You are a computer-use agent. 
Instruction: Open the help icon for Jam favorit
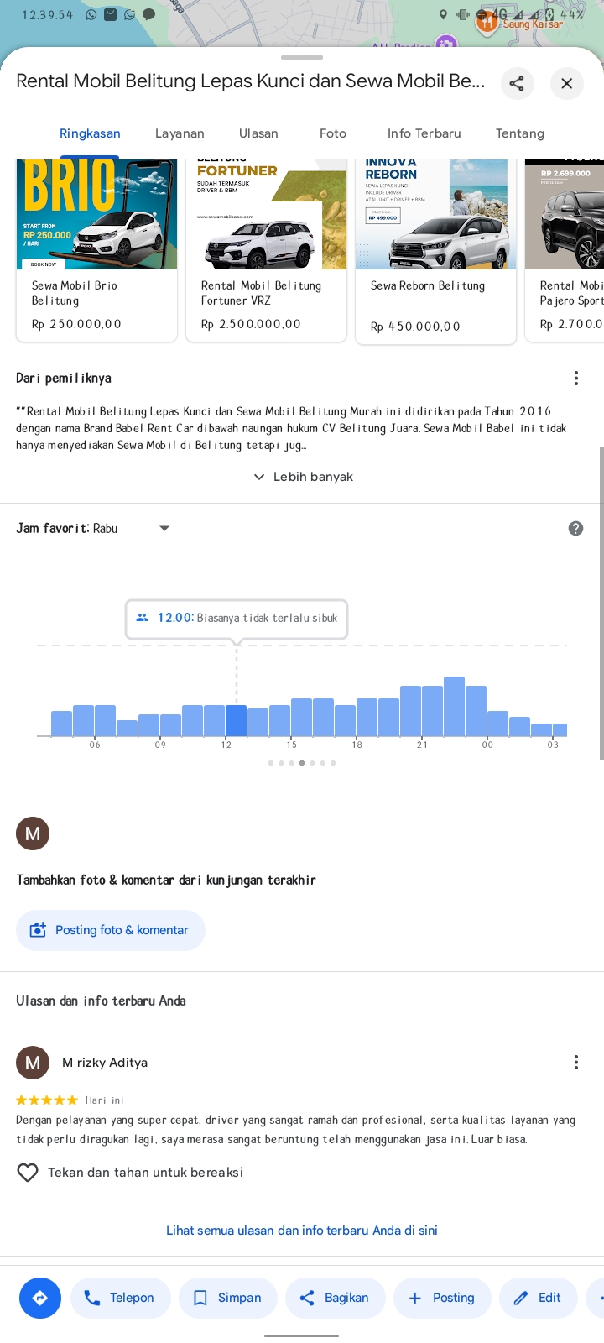[x=575, y=528]
